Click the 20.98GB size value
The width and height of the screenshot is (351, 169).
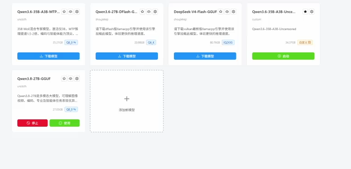tap(140, 42)
